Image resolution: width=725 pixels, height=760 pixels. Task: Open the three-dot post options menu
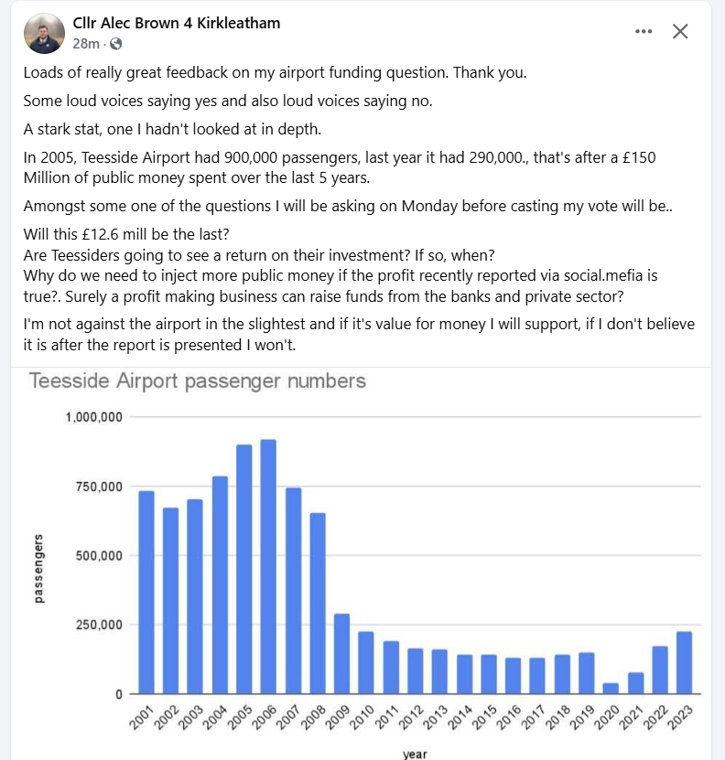644,31
